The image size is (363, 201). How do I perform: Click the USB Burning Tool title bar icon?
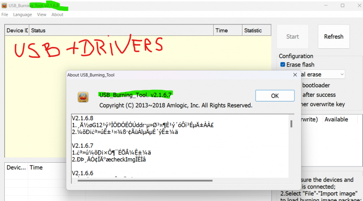pyautogui.click(x=4, y=6)
